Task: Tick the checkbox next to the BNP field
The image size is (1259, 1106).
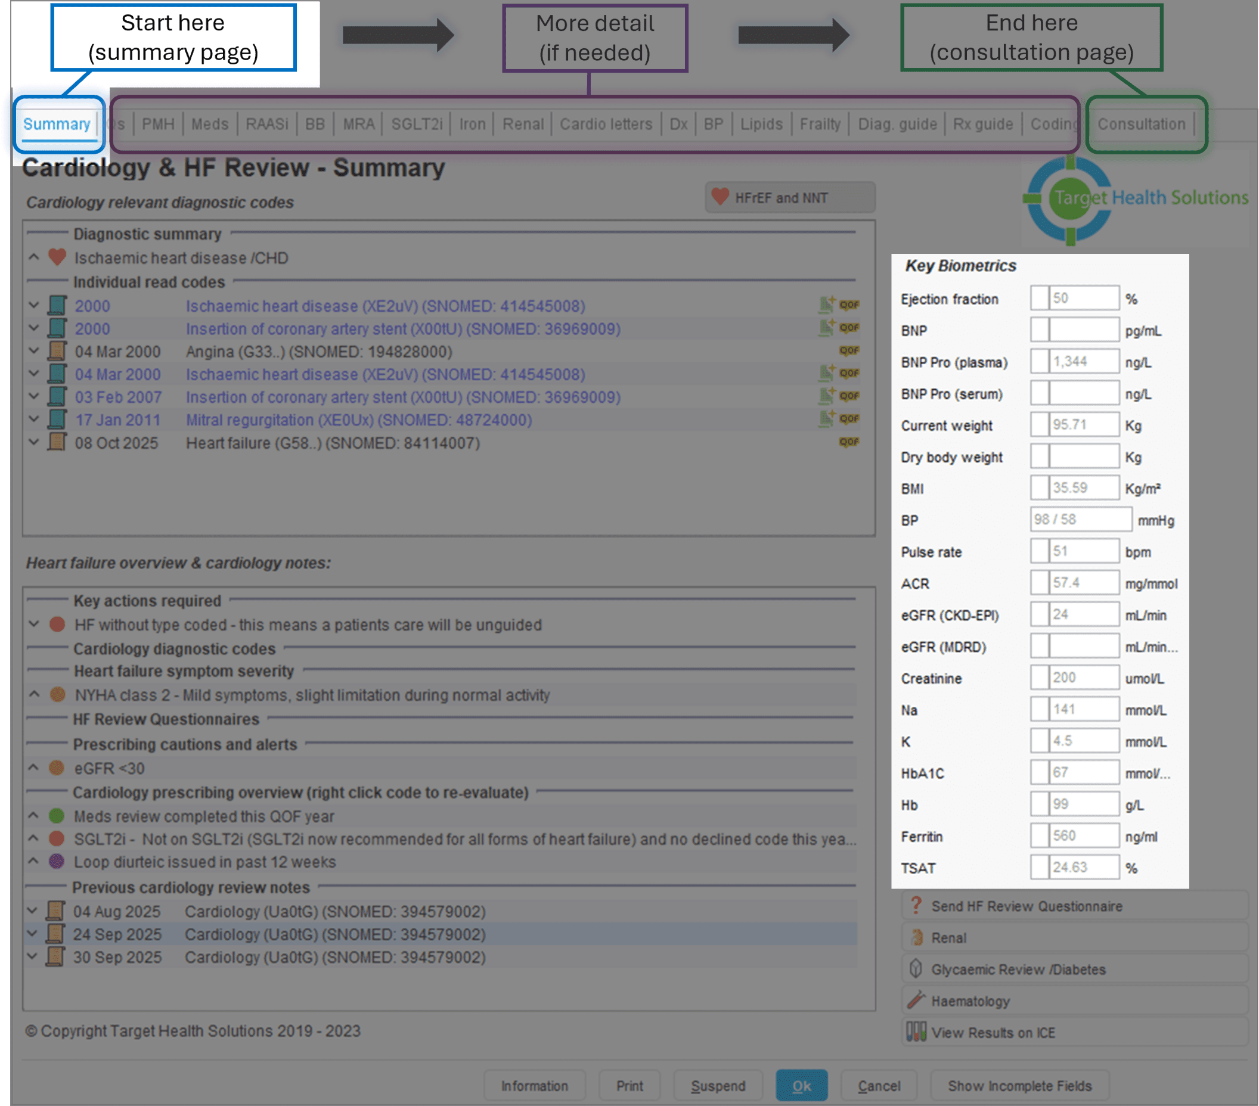Action: (1040, 330)
